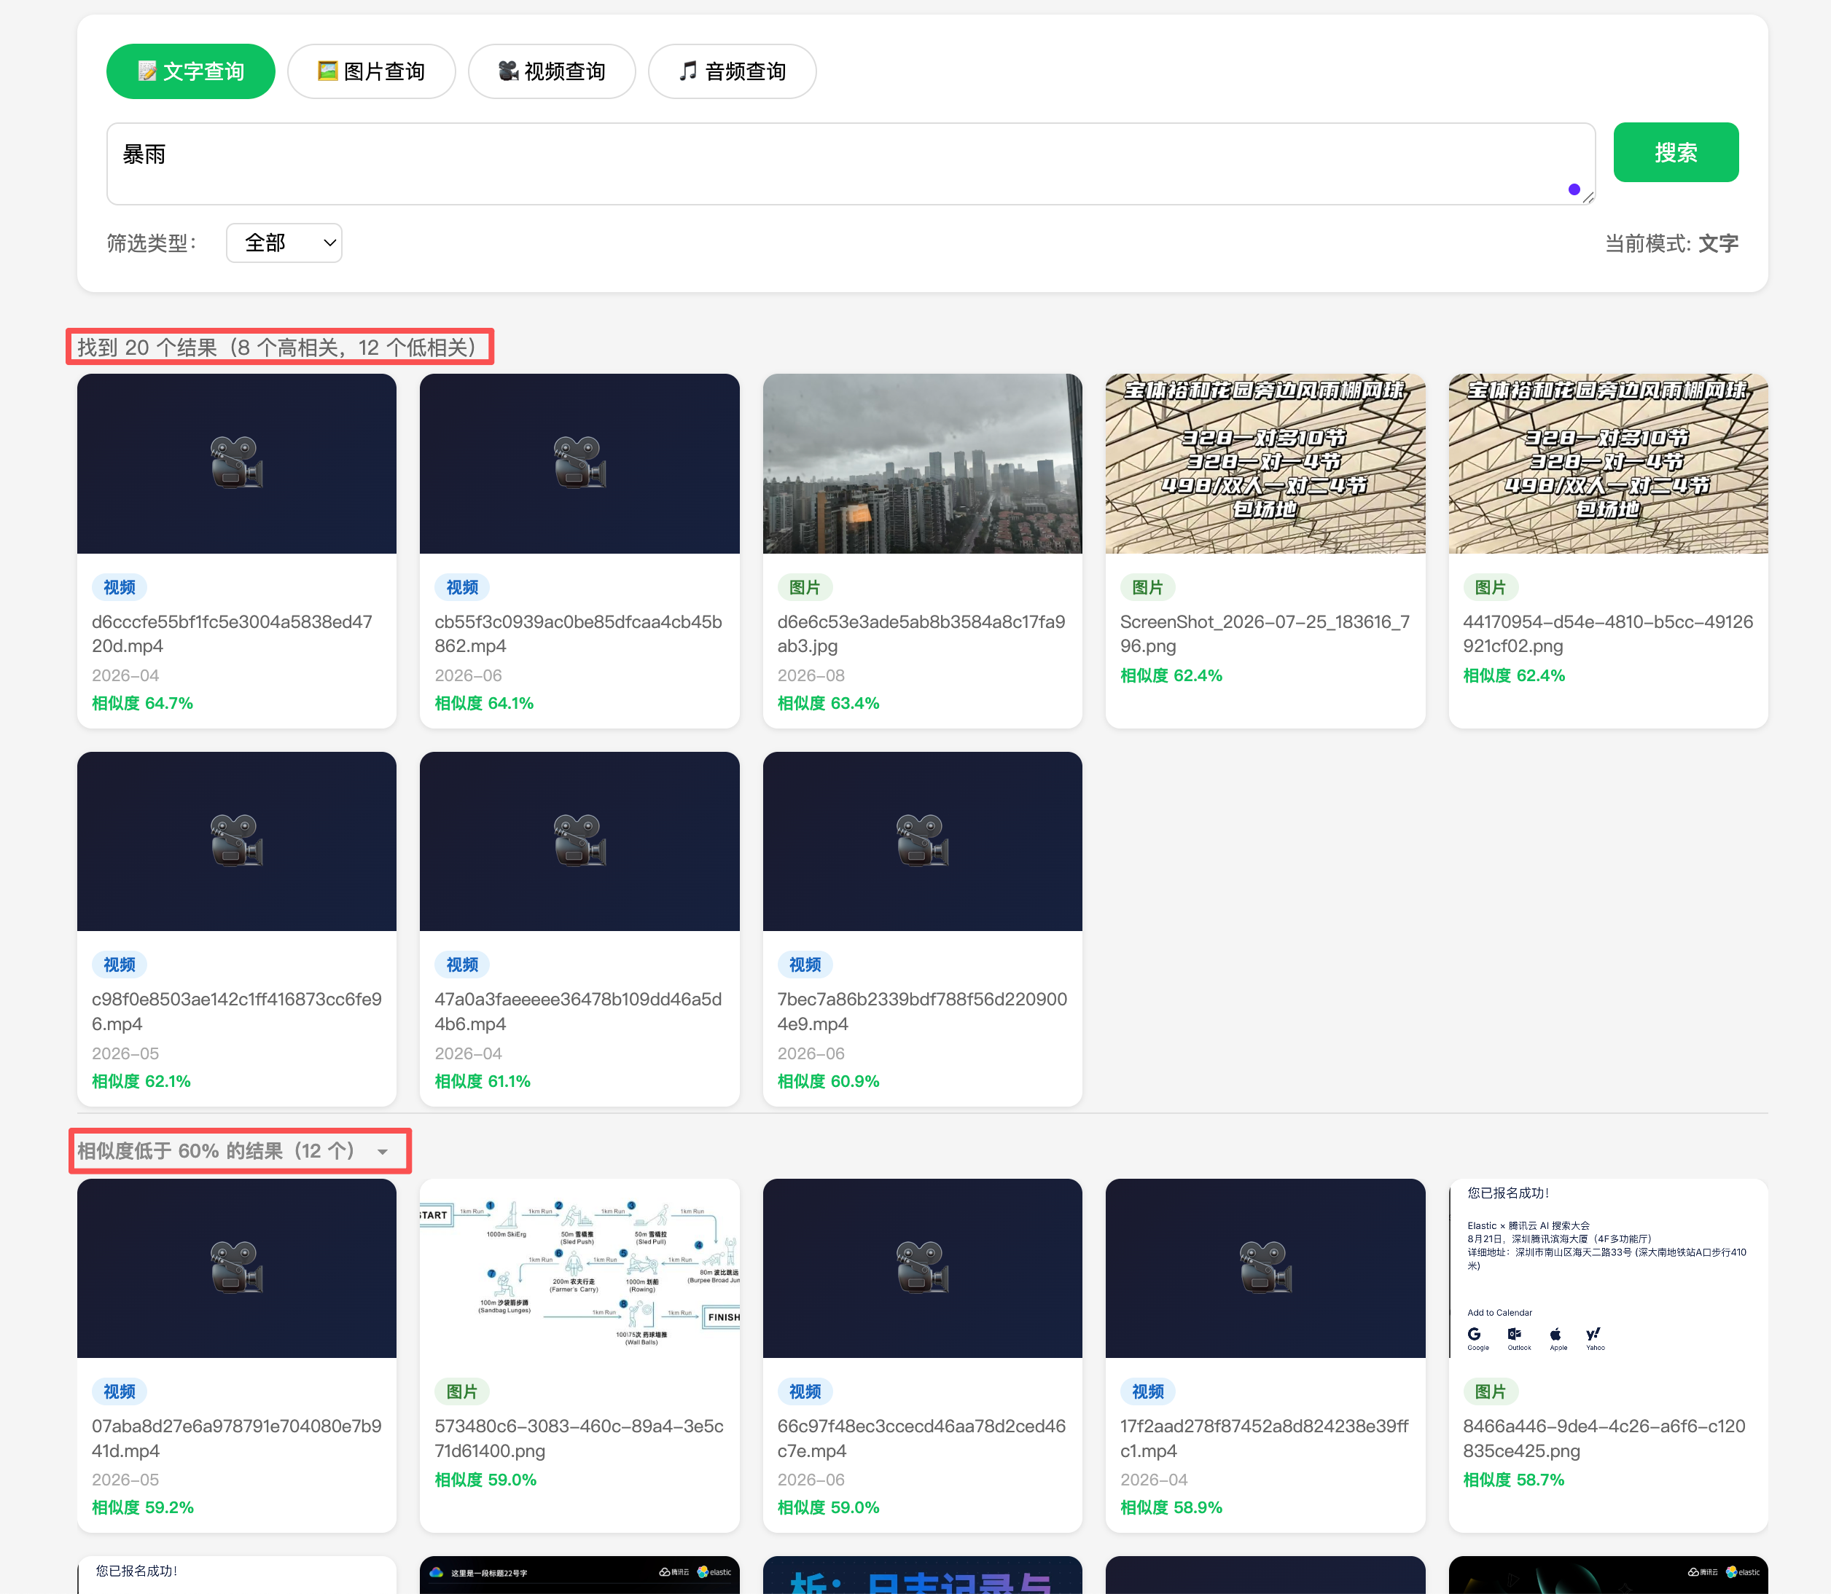Image resolution: width=1831 pixels, height=1594 pixels.
Task: Click filename d6cccfe55bf1fc5e3004a5838ed4720d.mp4
Action: coord(233,633)
